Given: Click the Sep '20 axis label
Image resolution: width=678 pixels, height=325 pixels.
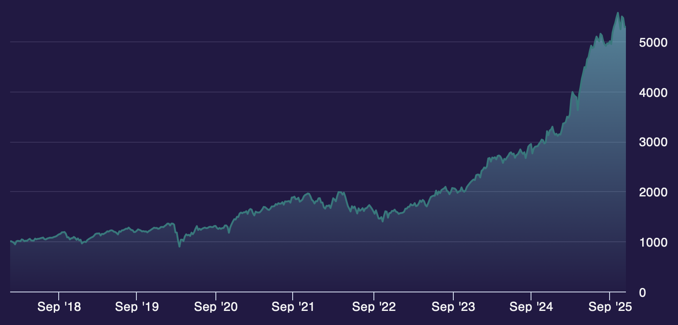Looking at the screenshot, I should [x=216, y=307].
